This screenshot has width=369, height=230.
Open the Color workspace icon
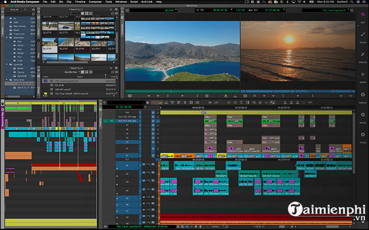(x=363, y=34)
